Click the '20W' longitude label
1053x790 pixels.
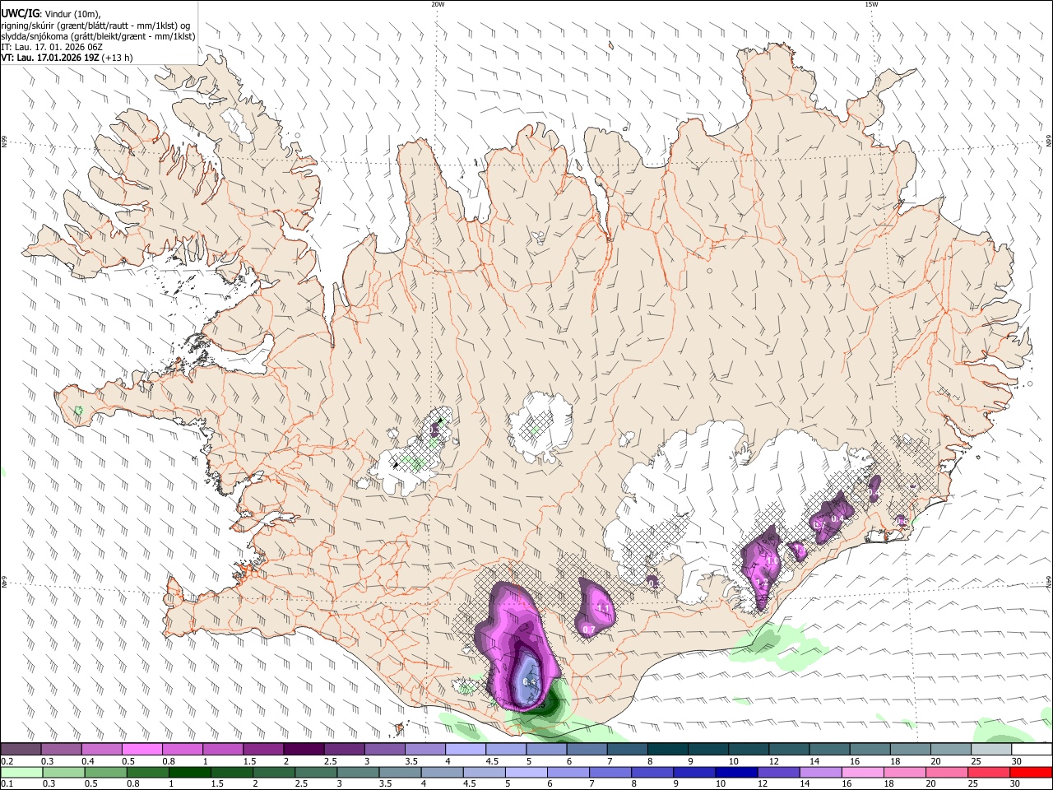click(x=438, y=4)
